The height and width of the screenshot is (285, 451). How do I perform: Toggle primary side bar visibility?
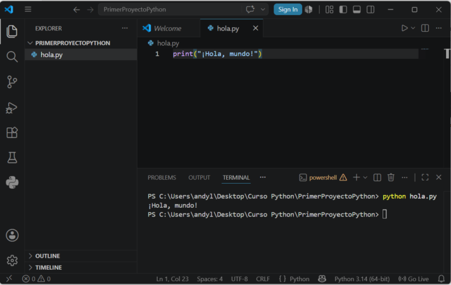(x=343, y=9)
